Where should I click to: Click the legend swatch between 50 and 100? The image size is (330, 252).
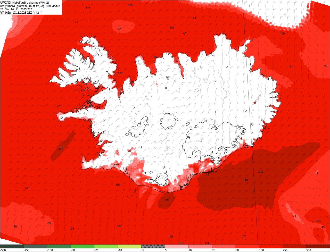[x=247, y=246]
